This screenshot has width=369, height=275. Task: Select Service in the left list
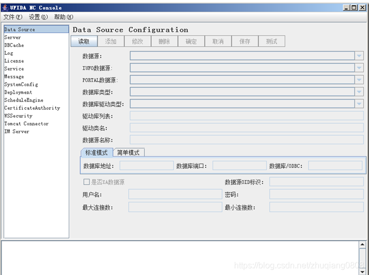coord(36,69)
